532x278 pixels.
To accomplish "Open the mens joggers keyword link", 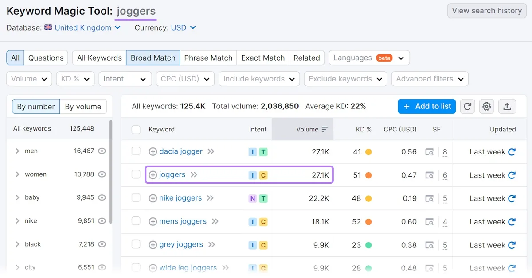I will pyautogui.click(x=183, y=221).
